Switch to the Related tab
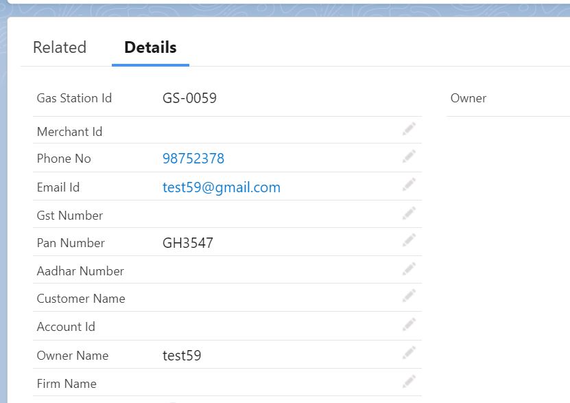 (x=59, y=47)
